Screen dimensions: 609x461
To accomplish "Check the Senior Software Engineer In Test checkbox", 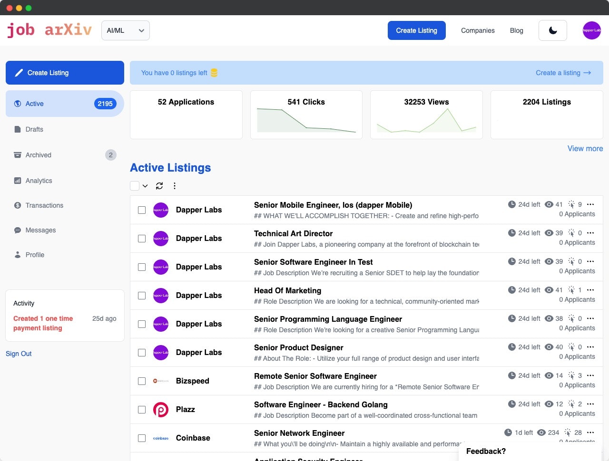I will click(142, 267).
